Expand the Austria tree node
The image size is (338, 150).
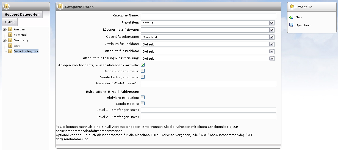4,29
